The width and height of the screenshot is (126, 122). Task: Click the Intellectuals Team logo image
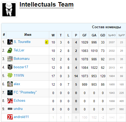click(x=9, y=10)
